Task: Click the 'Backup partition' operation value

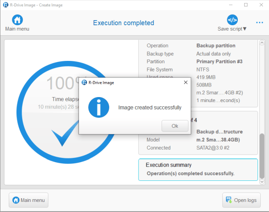Action: (216, 45)
